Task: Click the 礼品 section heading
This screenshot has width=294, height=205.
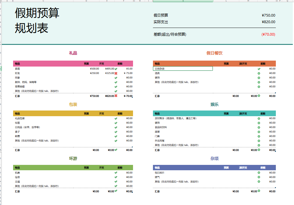Action: pos(73,53)
